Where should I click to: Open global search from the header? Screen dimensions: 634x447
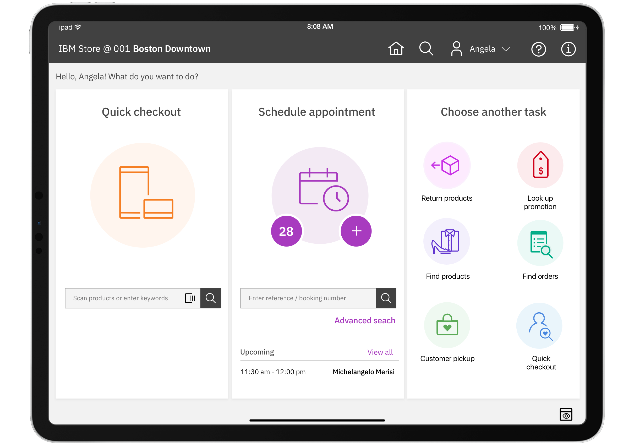(426, 49)
